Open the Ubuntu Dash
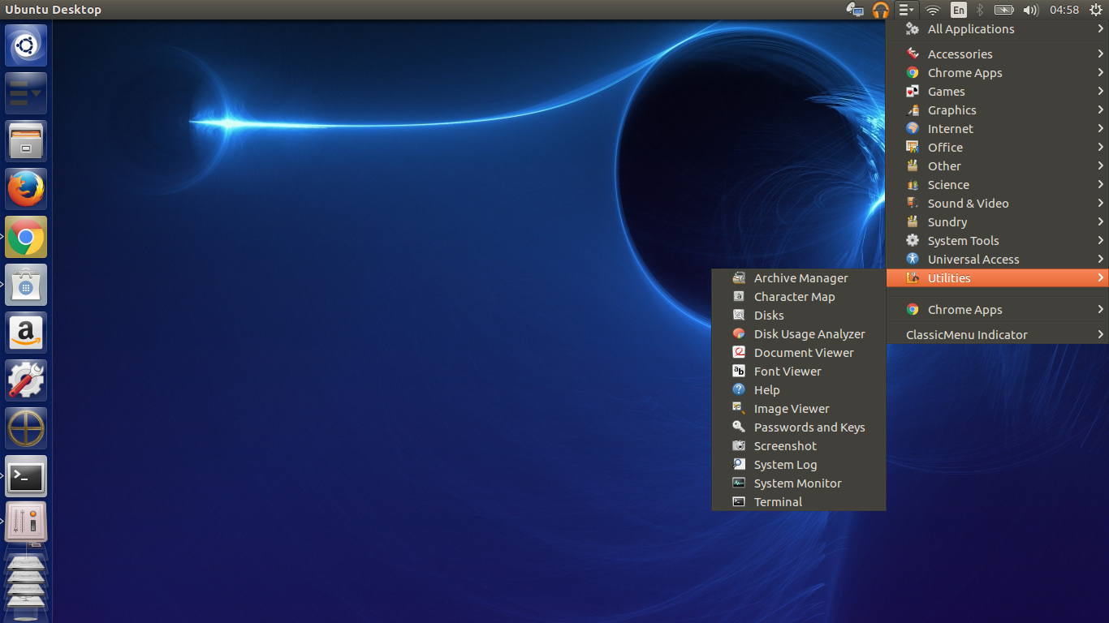The image size is (1109, 623). (26, 45)
